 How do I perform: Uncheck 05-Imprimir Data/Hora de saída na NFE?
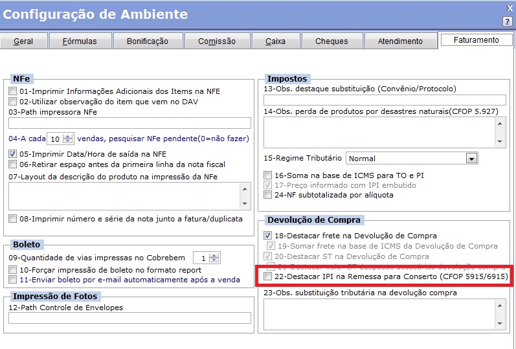coord(12,153)
